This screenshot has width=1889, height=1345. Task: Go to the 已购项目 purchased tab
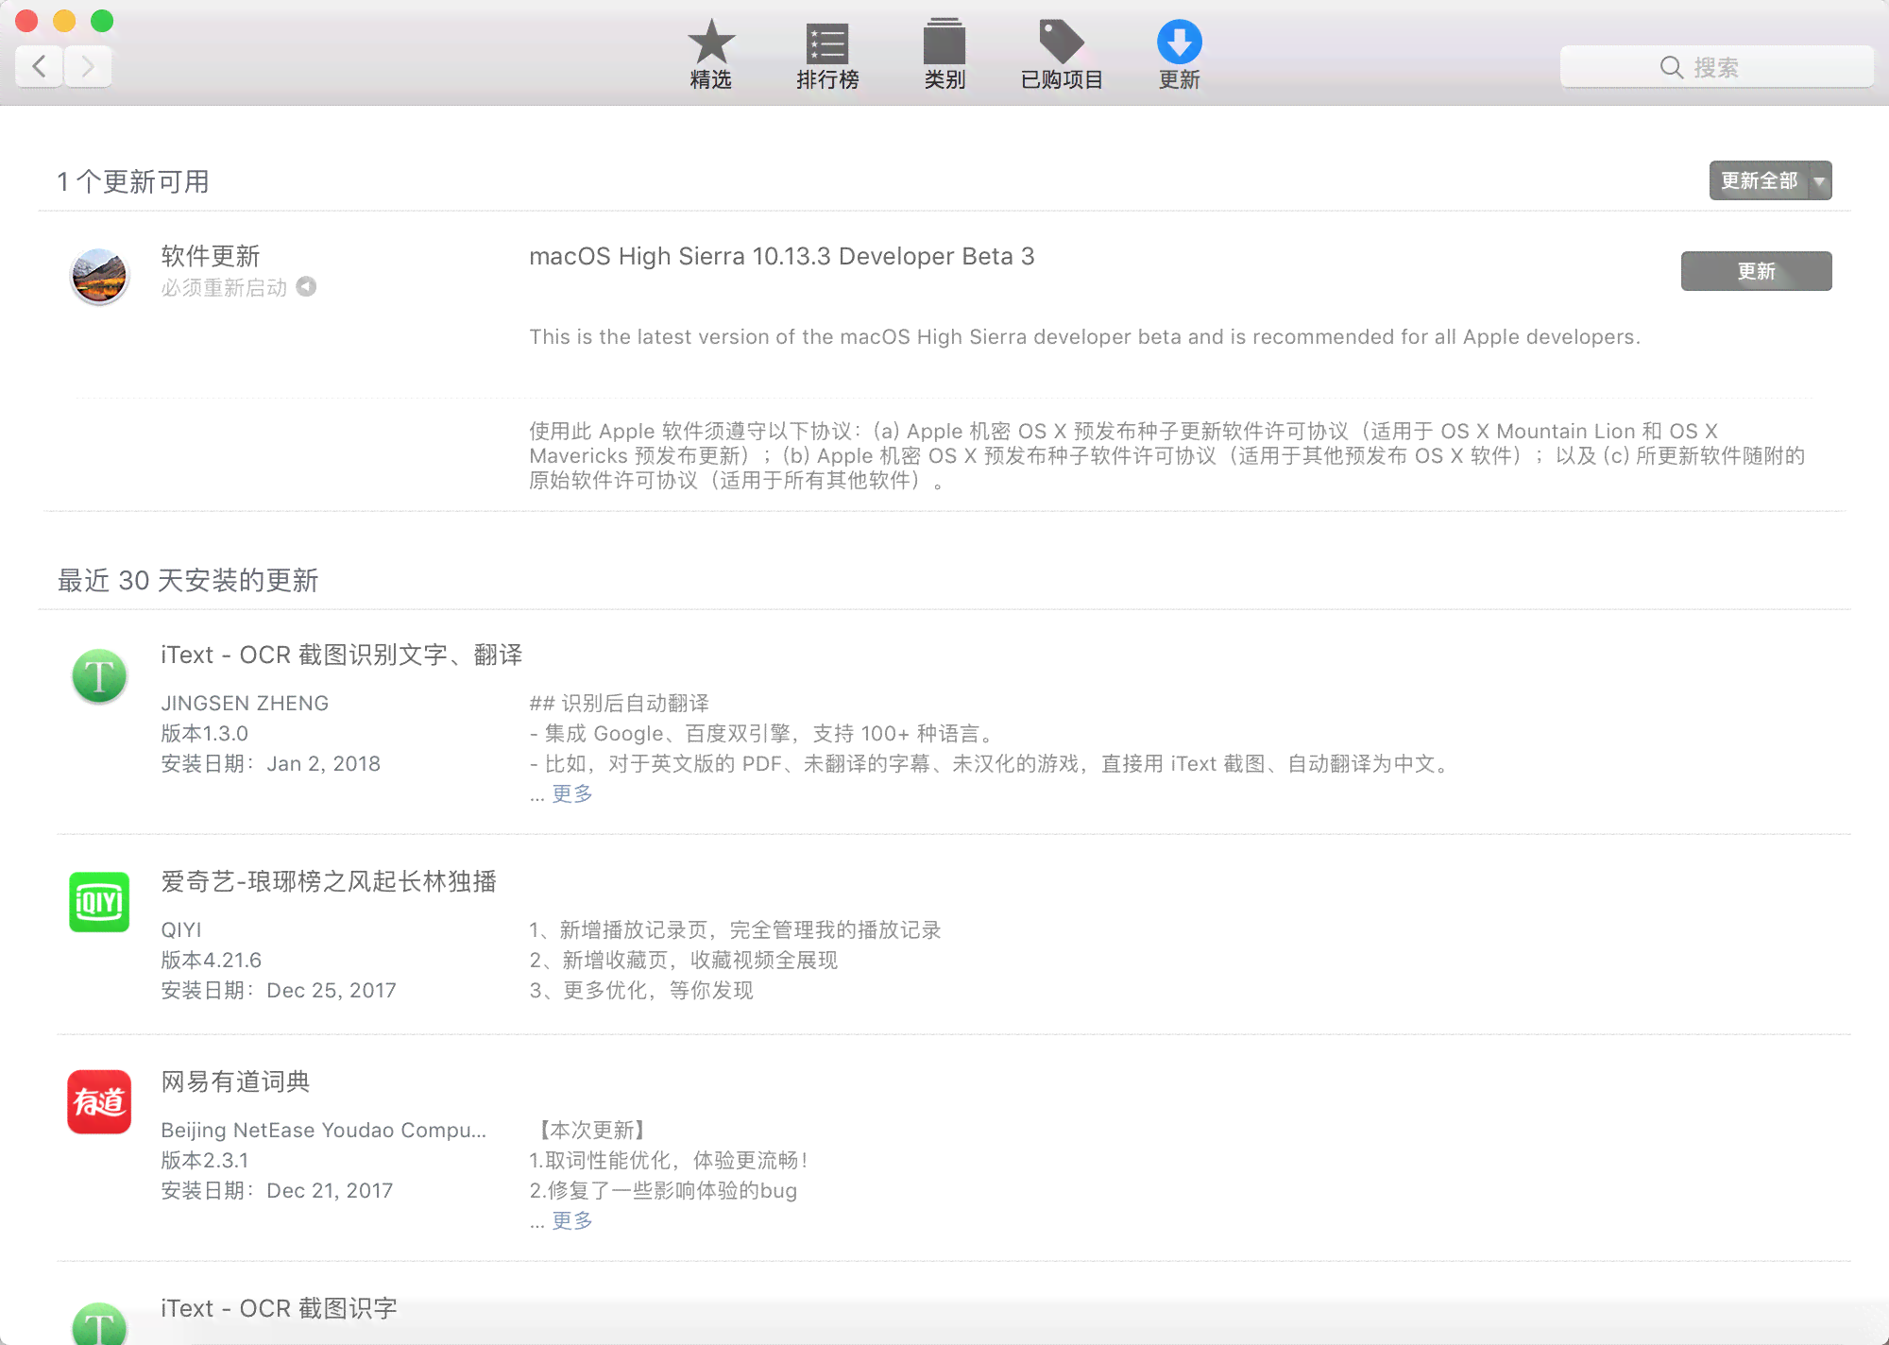1062,55
